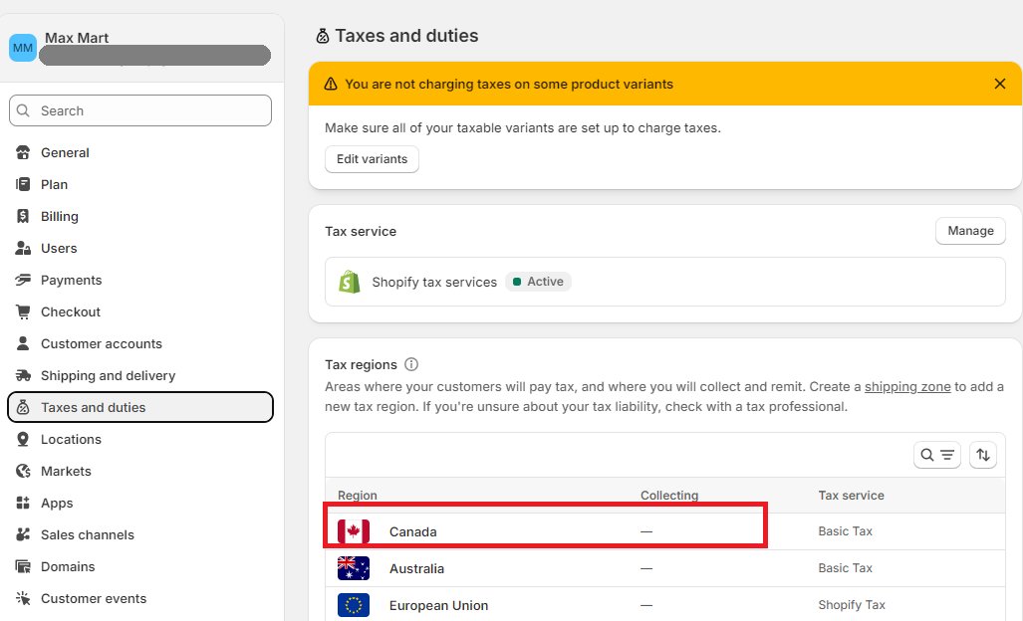The height and width of the screenshot is (621, 1023).
Task: Open Customer events settings
Action: [94, 599]
